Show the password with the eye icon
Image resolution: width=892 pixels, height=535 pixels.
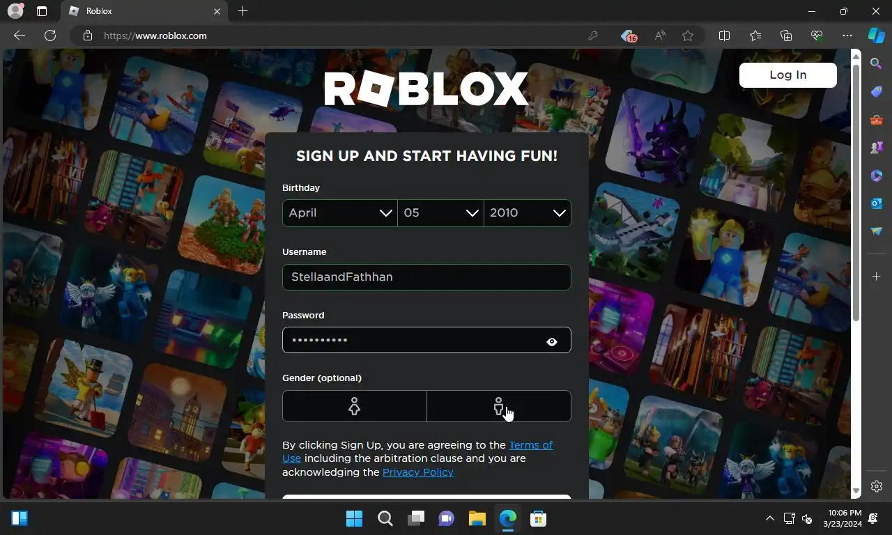(552, 341)
